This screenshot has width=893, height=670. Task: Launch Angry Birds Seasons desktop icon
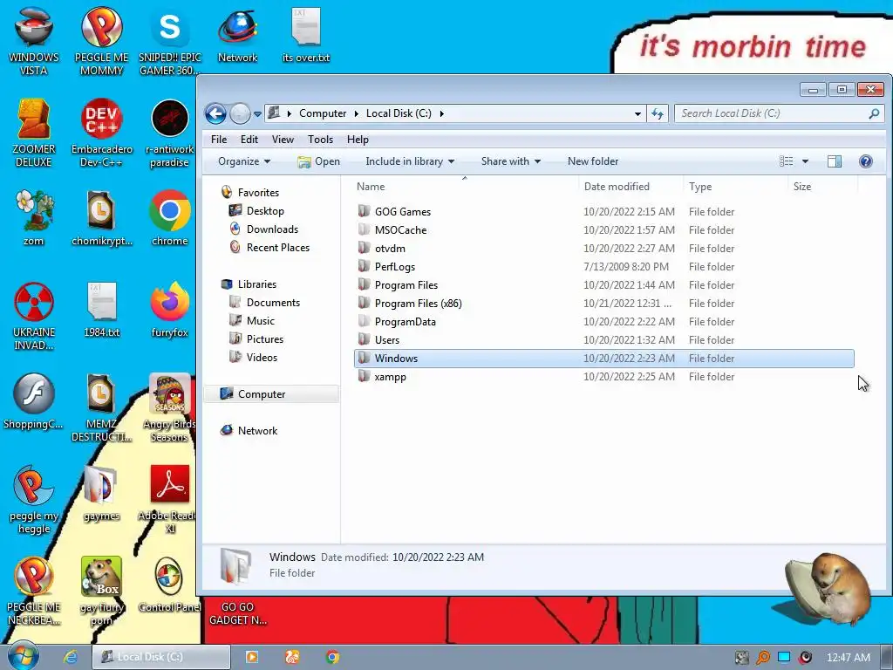click(170, 408)
